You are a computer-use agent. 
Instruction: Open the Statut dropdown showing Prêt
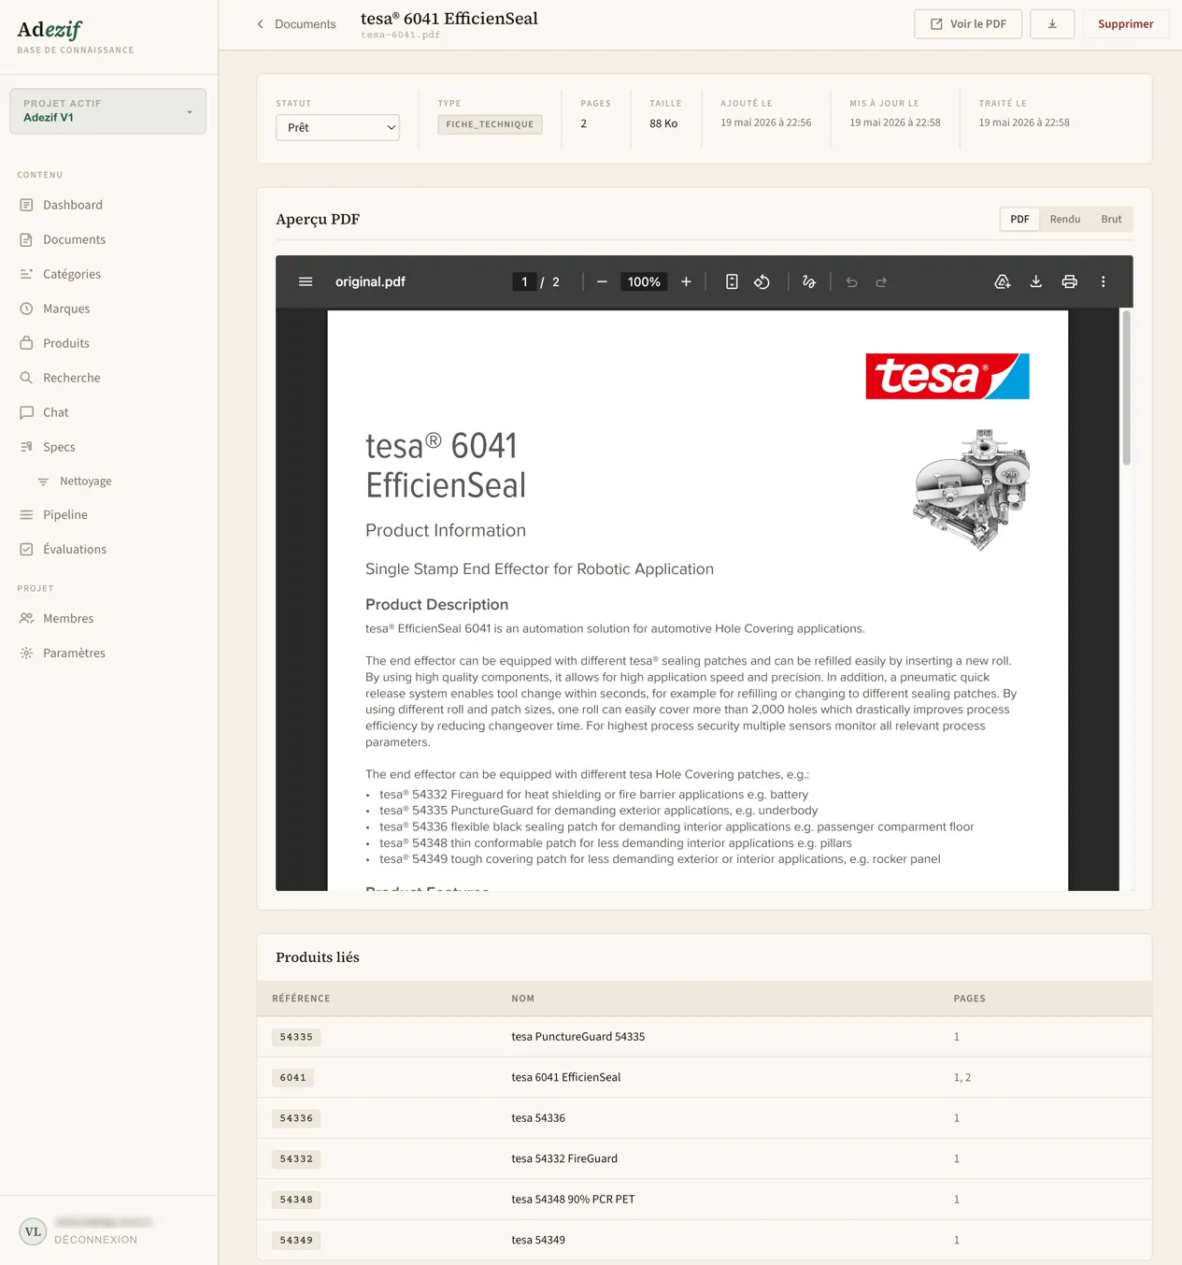click(337, 127)
